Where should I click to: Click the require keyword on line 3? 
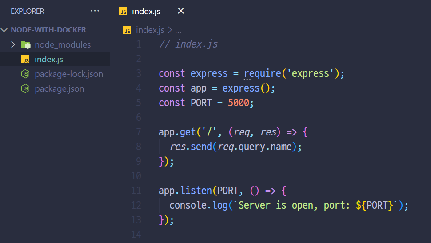click(x=263, y=73)
